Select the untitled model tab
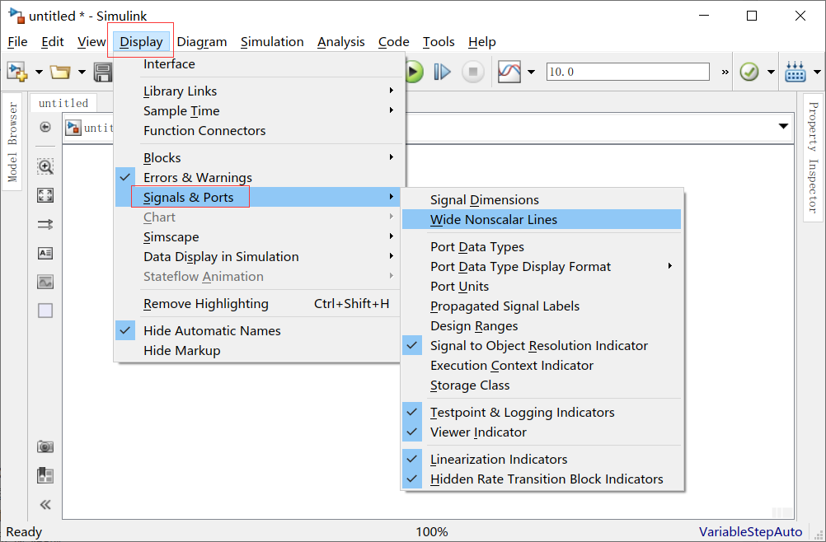Image resolution: width=826 pixels, height=542 pixels. [x=63, y=103]
